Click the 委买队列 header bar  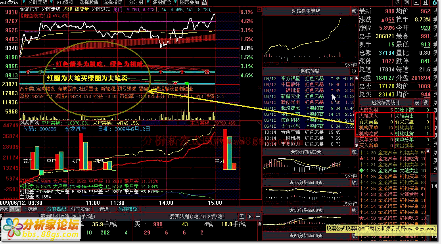coord(197,217)
